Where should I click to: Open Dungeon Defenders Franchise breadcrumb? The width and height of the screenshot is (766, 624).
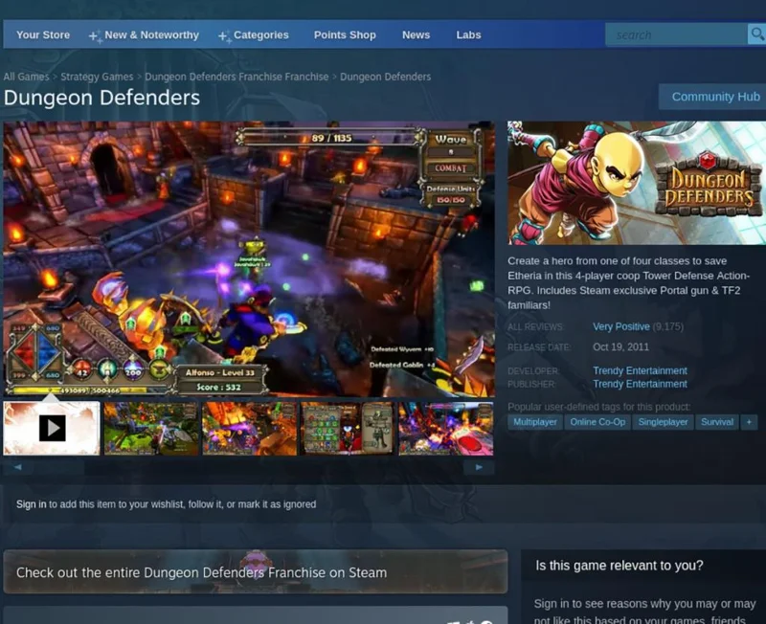click(x=237, y=77)
